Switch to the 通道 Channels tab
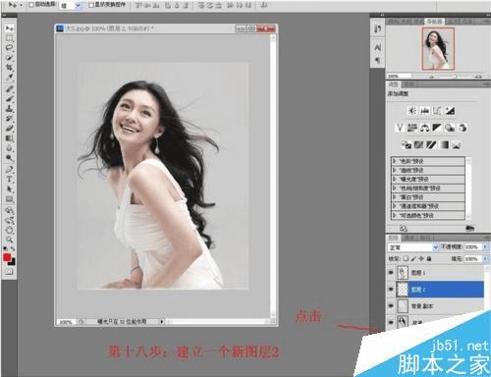This screenshot has height=377, width=491. [x=409, y=238]
